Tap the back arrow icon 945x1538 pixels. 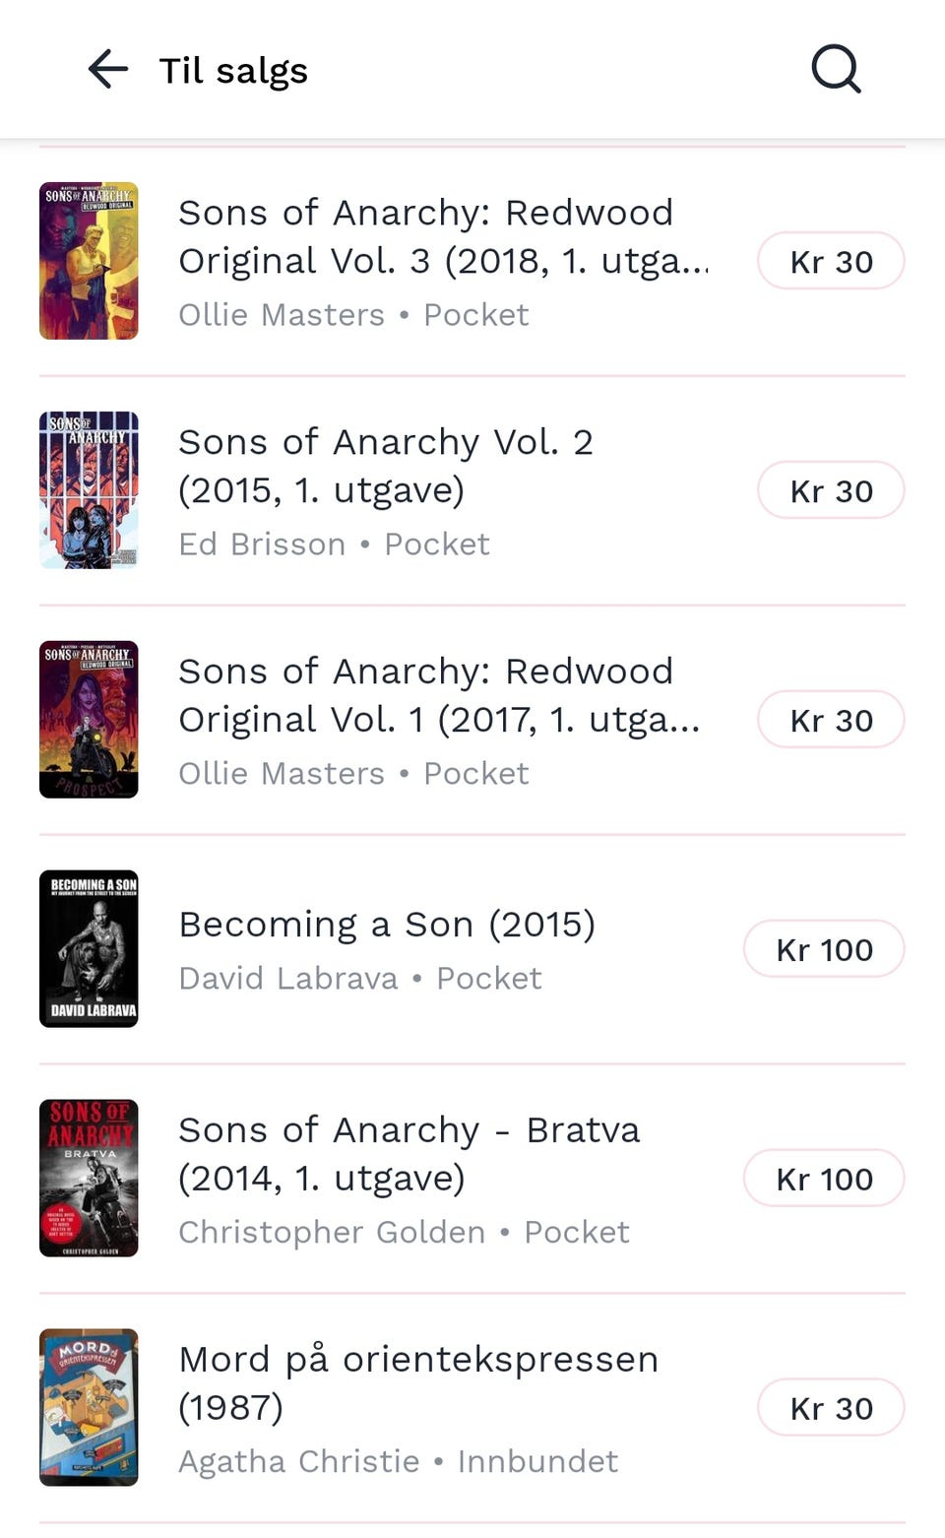[108, 70]
